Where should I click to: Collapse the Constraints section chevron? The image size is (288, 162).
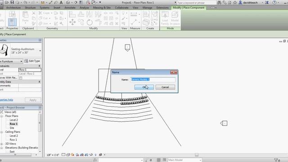tap(39, 66)
